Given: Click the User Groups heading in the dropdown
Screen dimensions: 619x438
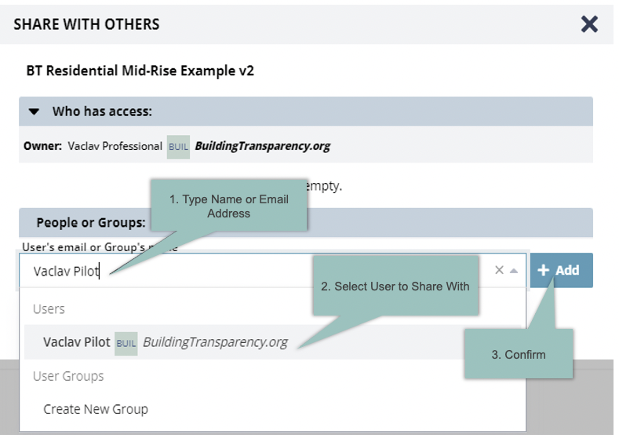Looking at the screenshot, I should click(68, 376).
